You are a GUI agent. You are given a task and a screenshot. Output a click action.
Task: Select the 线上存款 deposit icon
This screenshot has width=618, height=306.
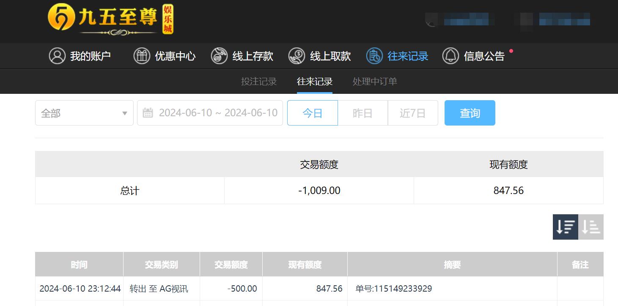pos(219,56)
